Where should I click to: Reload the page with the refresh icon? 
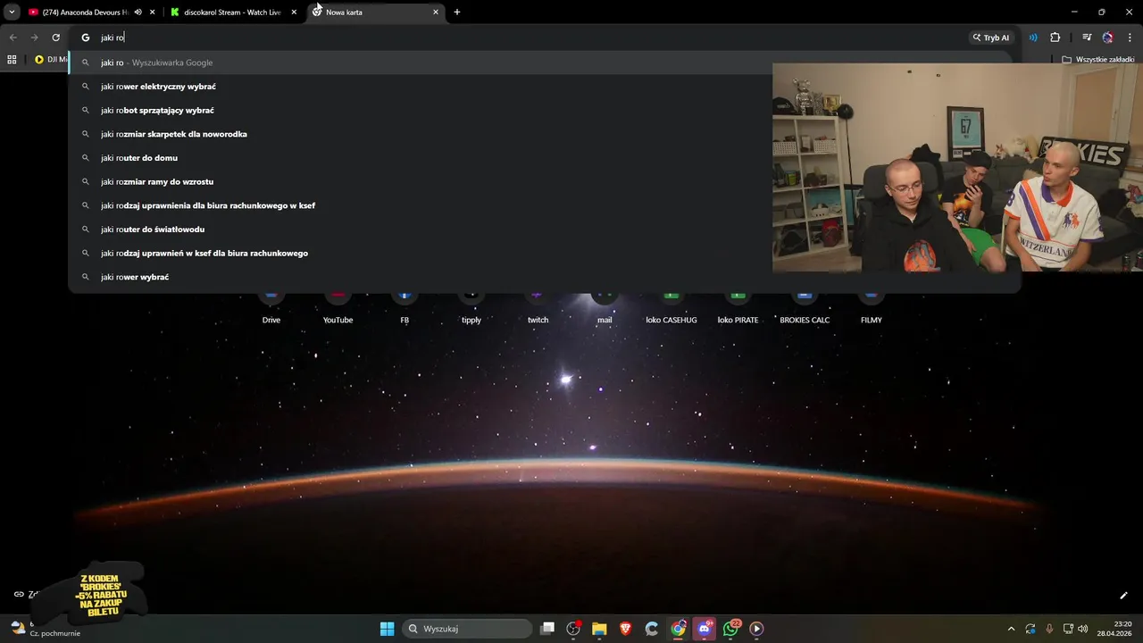(55, 38)
